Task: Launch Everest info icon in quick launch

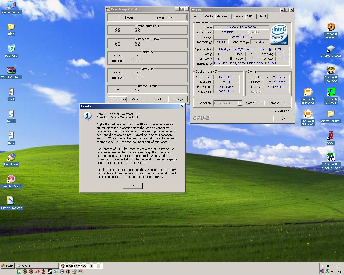Action: coord(68,272)
